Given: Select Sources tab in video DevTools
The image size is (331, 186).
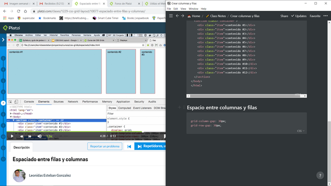Looking at the screenshot, I should (58, 102).
